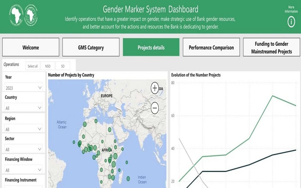Click the 80 y-axis value on chart
The image size is (301, 188).
(173, 83)
